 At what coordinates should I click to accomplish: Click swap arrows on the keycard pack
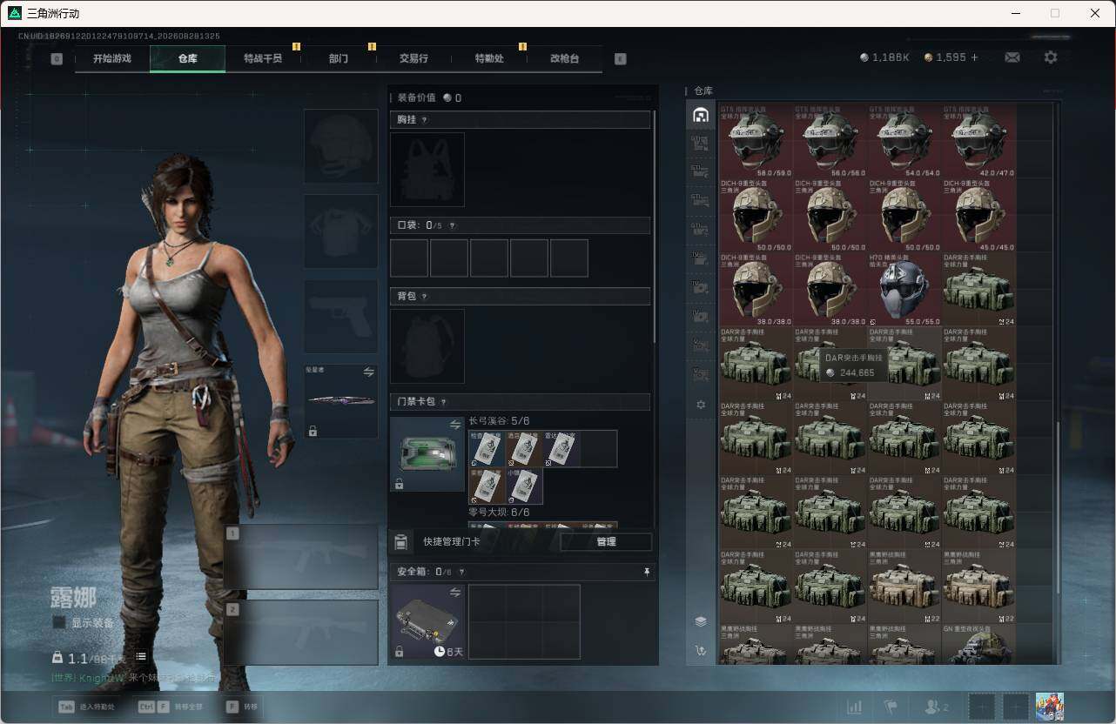[x=454, y=425]
